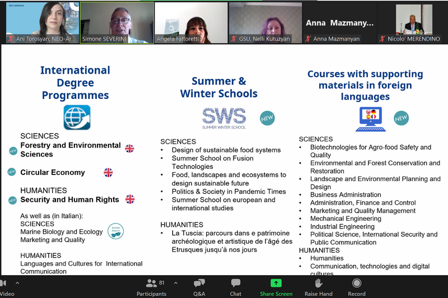Screen dimensions: 448x298
Task: Select Anna Mazmanyan's participant tile
Action: [340, 23]
